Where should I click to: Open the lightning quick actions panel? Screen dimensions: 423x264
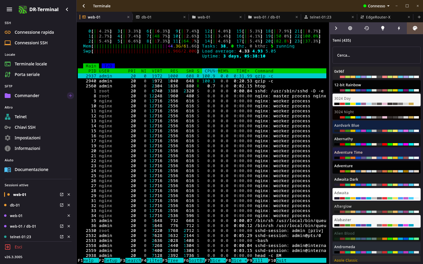[x=399, y=28]
